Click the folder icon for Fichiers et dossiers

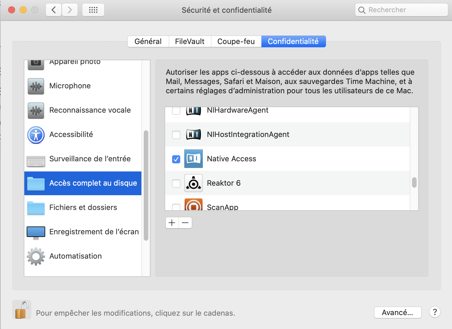pos(36,208)
